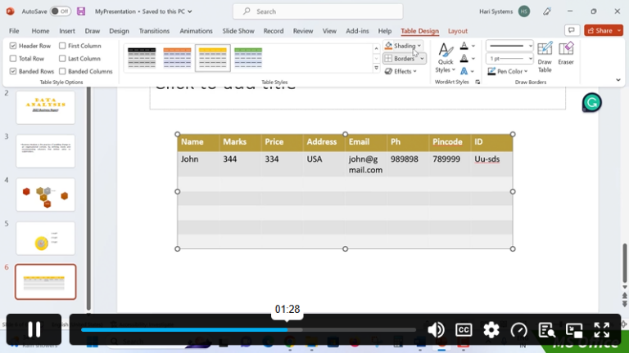629x353 pixels.
Task: Open the file name saved-location dropdown
Action: click(190, 11)
